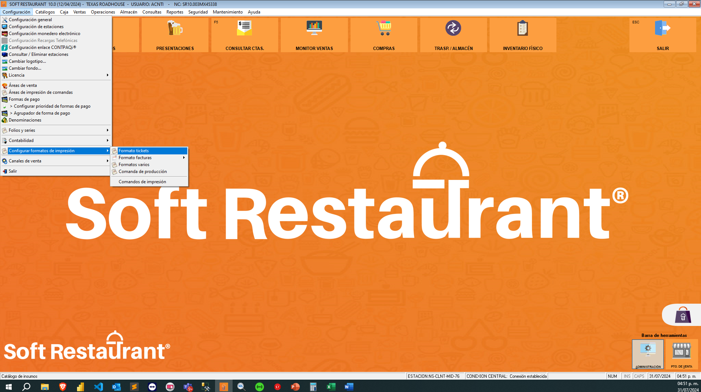Close the open Configuración menu tab
Screen dimensions: 701x392
pos(16,12)
